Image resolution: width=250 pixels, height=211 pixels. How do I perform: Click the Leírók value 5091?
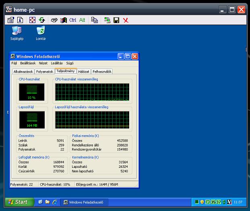coord(60,140)
